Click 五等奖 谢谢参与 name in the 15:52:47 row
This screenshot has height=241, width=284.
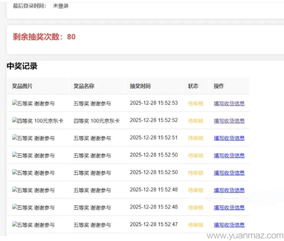pyautogui.click(x=92, y=225)
